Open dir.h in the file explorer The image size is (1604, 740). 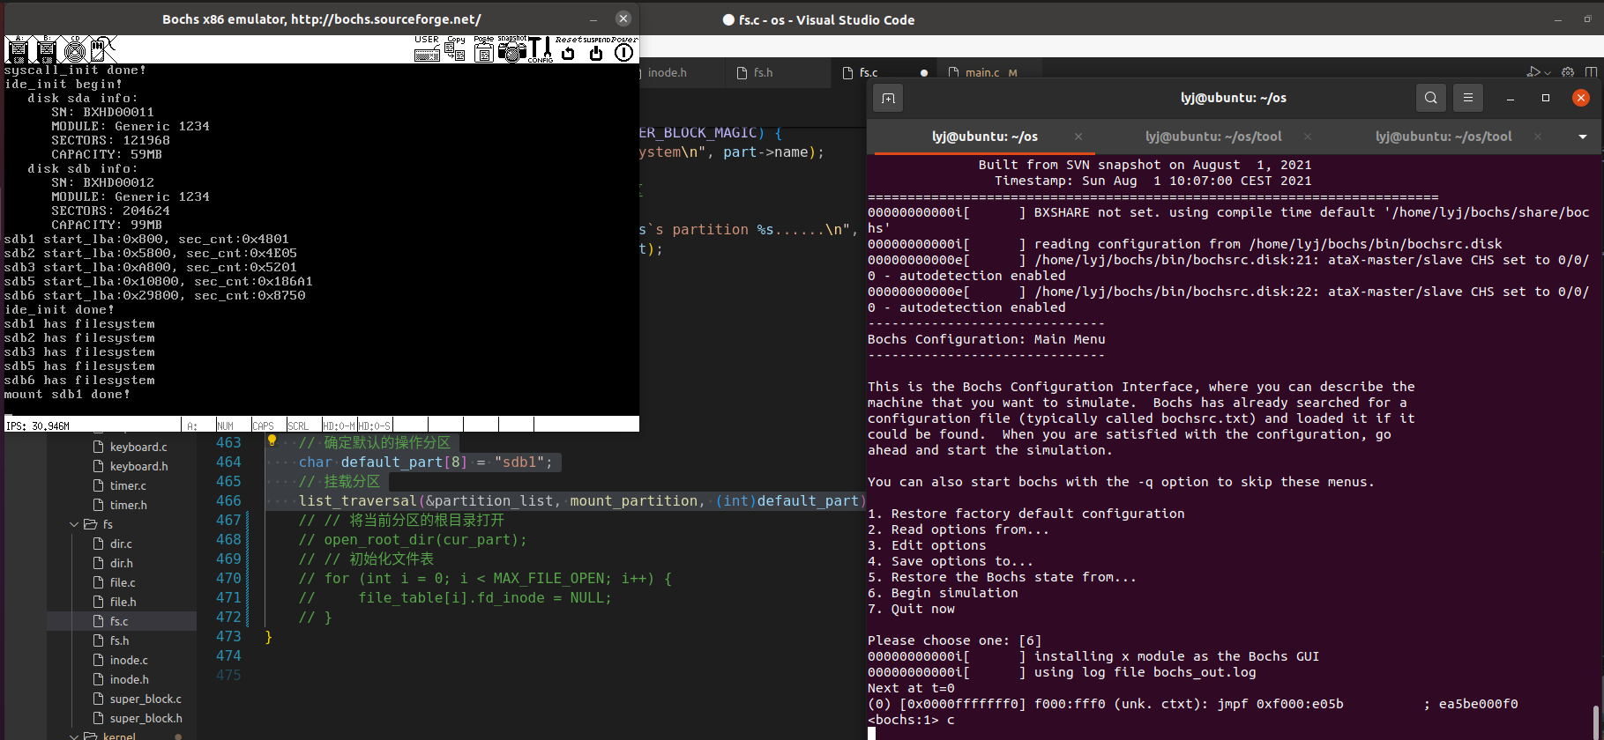pos(122,563)
